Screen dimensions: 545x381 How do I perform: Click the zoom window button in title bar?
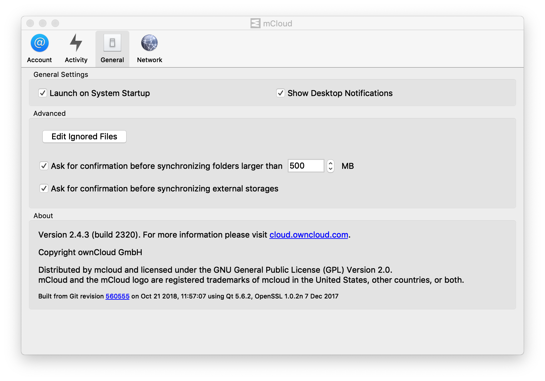click(x=55, y=23)
